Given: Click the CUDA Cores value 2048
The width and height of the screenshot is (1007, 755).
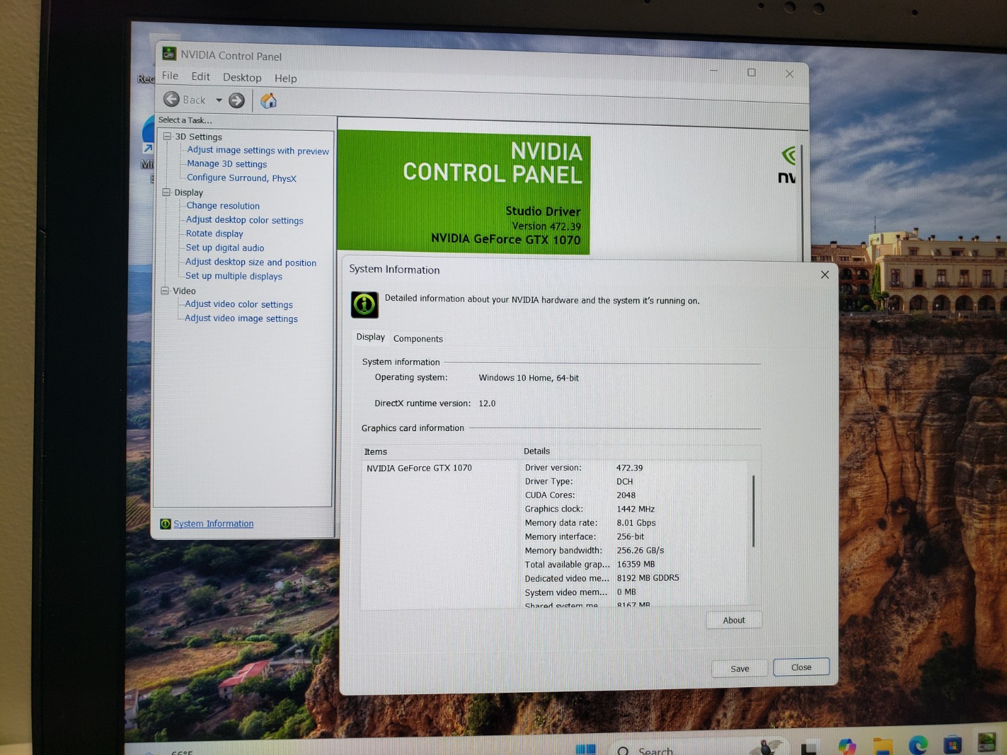Looking at the screenshot, I should (x=626, y=495).
